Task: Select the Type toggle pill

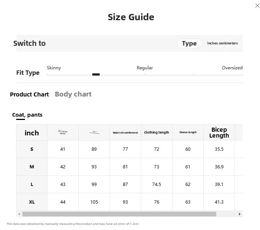Action: [189, 43]
